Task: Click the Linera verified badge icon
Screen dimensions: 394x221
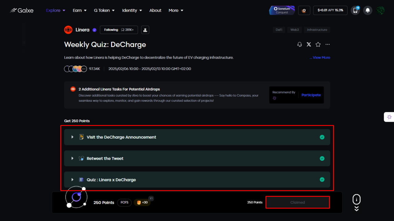Action: (x=94, y=30)
